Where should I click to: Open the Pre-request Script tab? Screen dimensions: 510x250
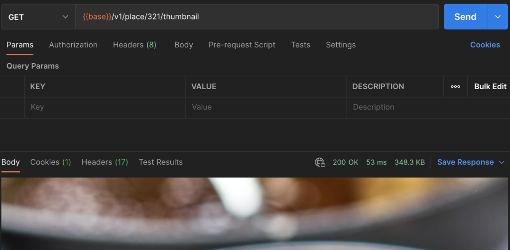click(242, 45)
